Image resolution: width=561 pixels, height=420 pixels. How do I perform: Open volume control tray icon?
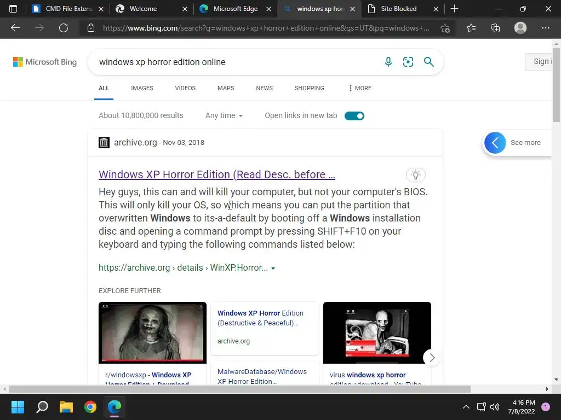click(x=495, y=407)
